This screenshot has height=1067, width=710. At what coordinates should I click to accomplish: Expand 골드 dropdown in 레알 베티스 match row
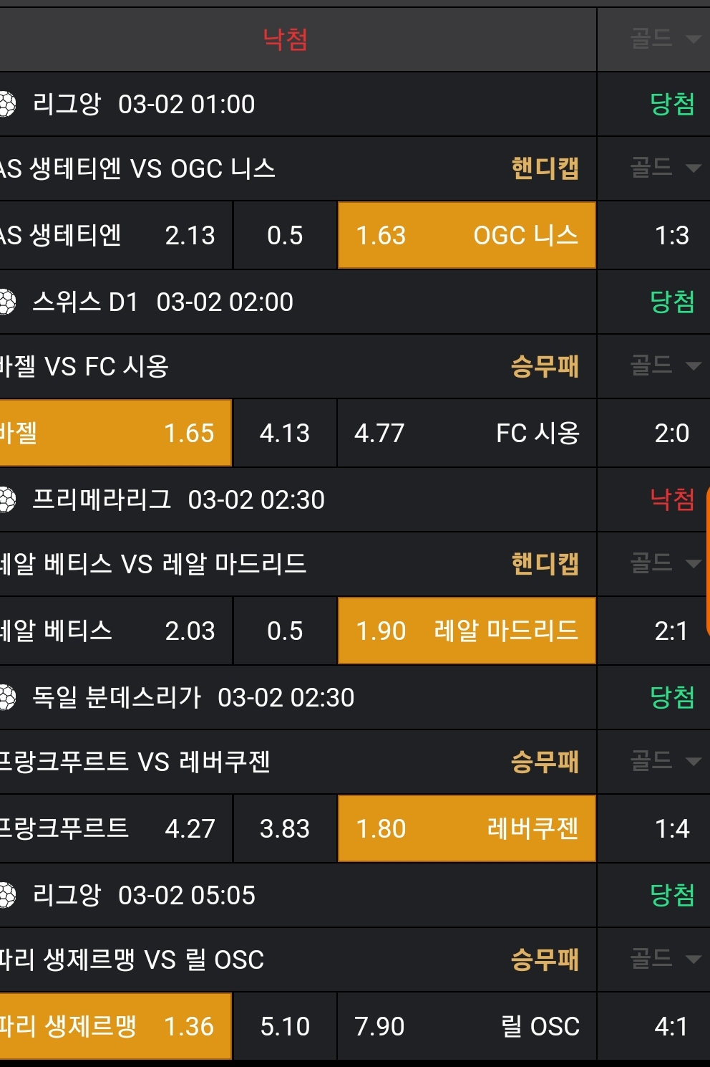(x=664, y=564)
